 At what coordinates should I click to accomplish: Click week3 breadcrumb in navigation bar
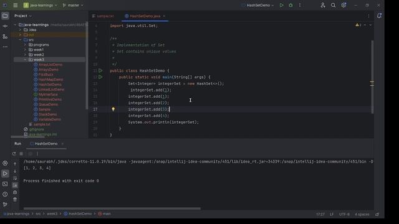click(52, 214)
